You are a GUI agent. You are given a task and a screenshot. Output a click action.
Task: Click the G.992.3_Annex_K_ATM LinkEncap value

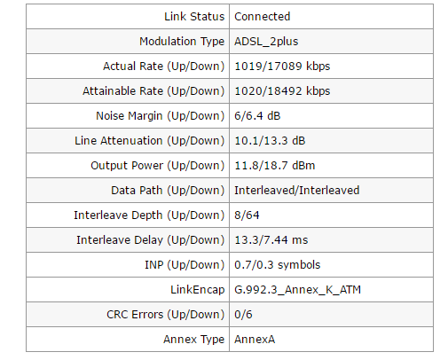pyautogui.click(x=297, y=290)
